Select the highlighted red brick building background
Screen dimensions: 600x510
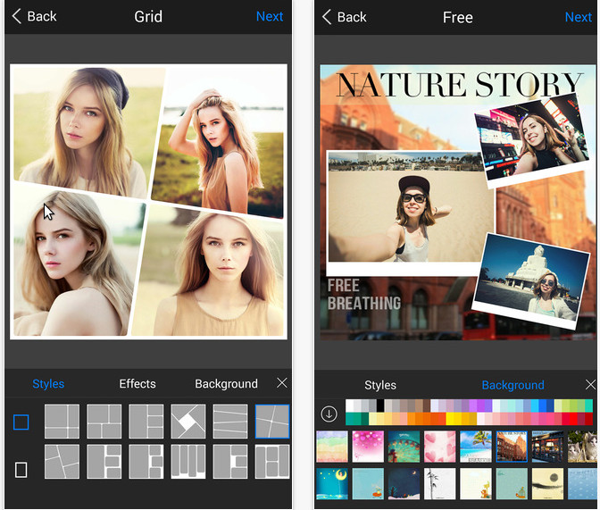coord(512,447)
